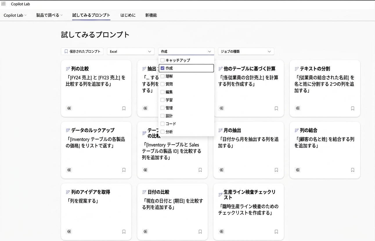Open the ジョブの種類 dropdown
This screenshot has width=375, height=241.
pyautogui.click(x=246, y=52)
